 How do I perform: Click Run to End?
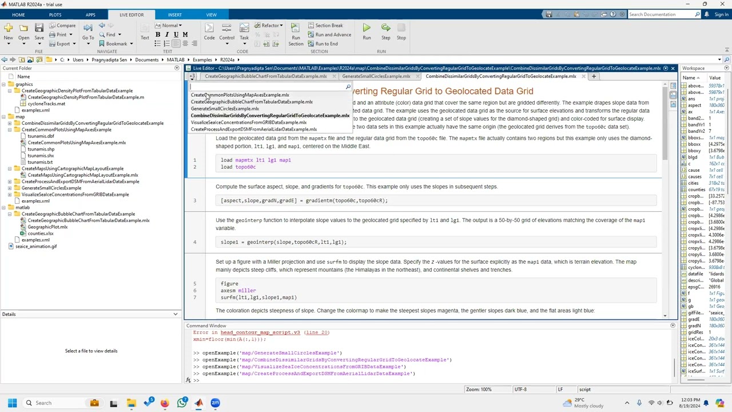(x=323, y=43)
